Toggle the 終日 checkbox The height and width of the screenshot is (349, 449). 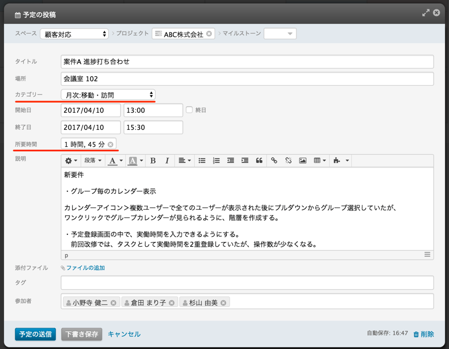pos(189,110)
